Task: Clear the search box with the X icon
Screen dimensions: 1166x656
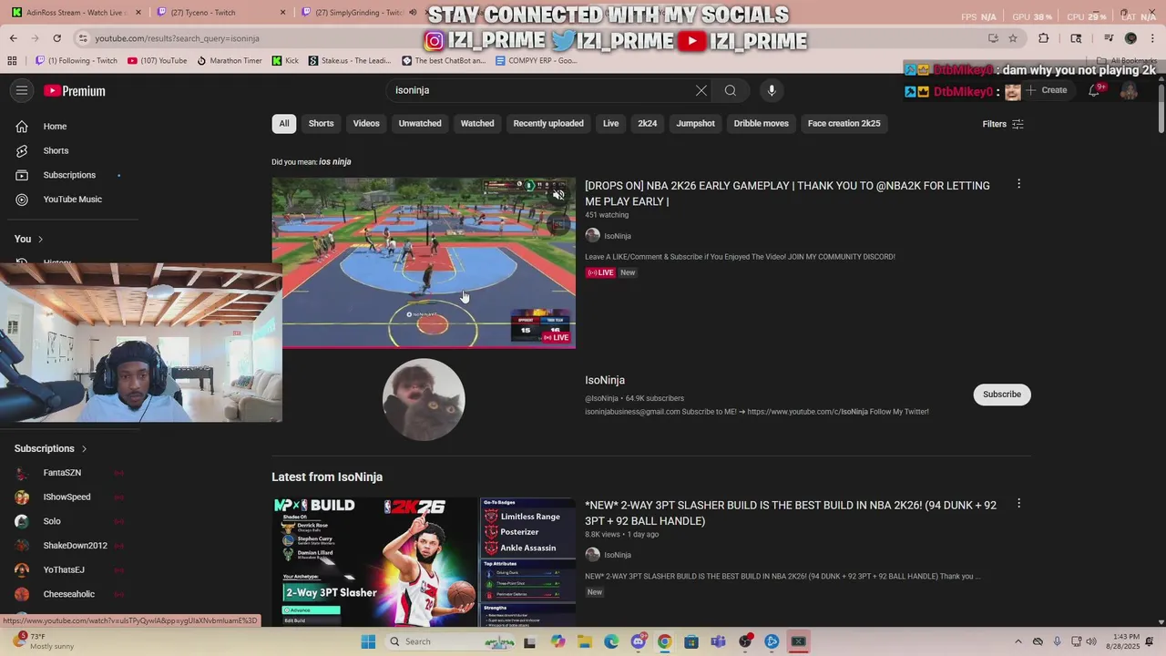Action: click(701, 90)
